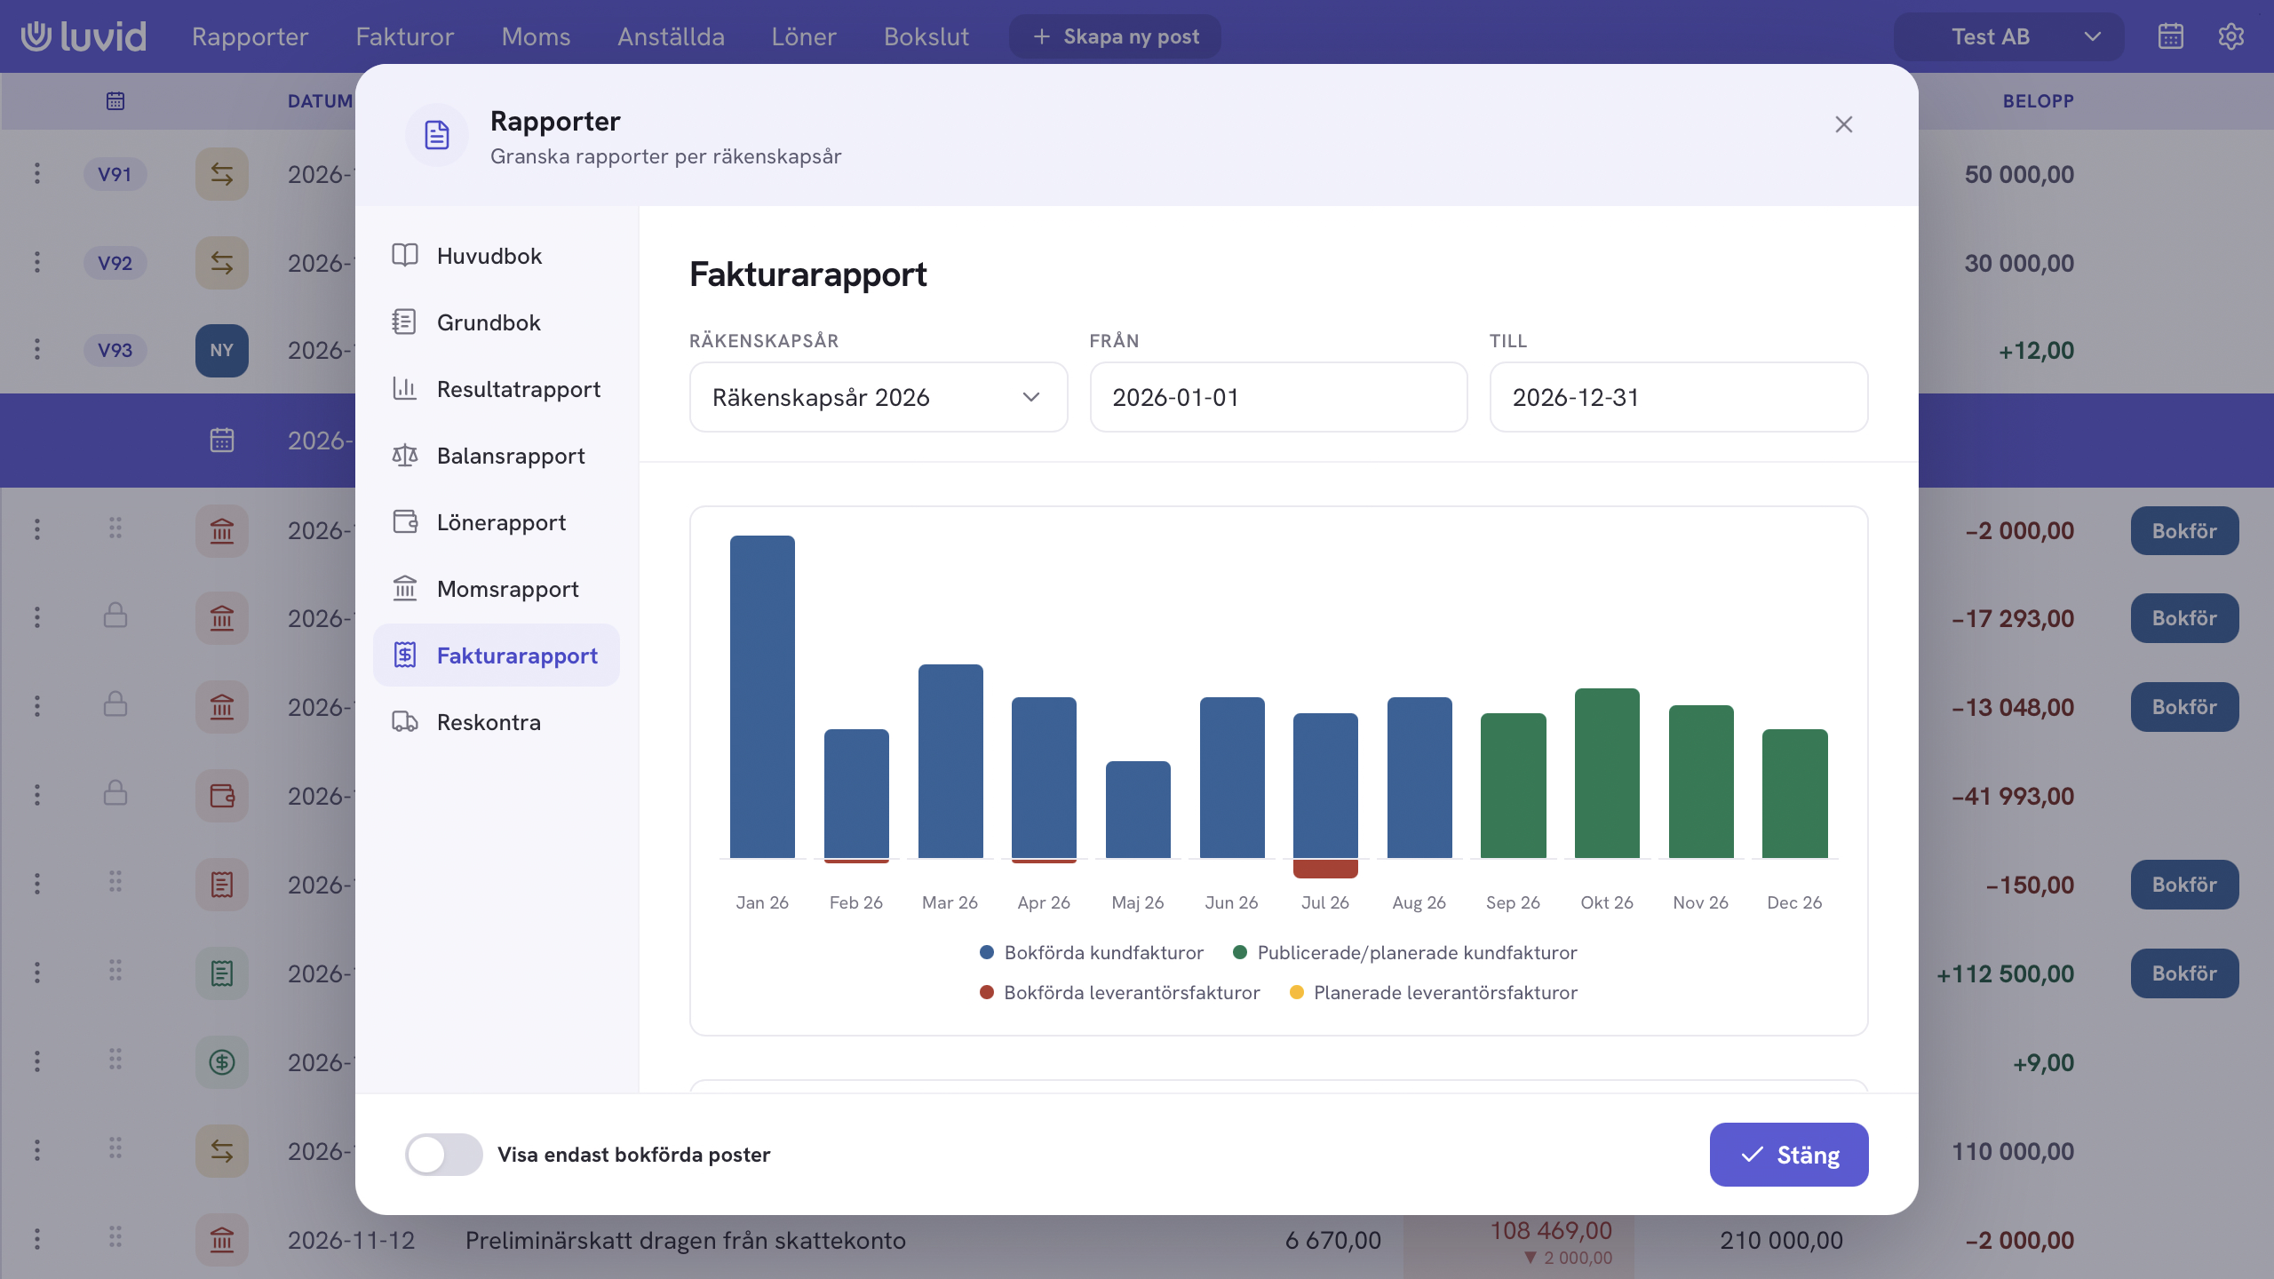Viewport: 2274px width, 1279px height.
Task: Click the V91 row transfer arrows icon
Action: coord(222,174)
